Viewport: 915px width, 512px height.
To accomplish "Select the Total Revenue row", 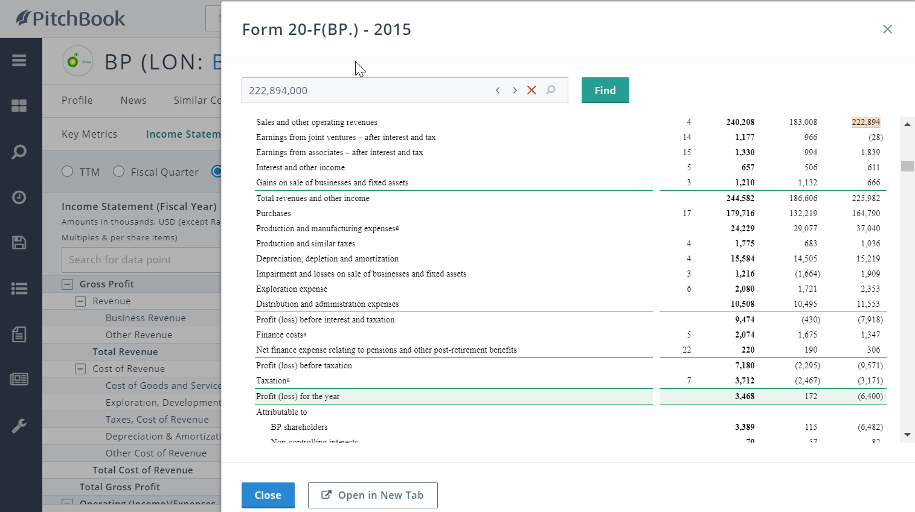I will [x=132, y=351].
